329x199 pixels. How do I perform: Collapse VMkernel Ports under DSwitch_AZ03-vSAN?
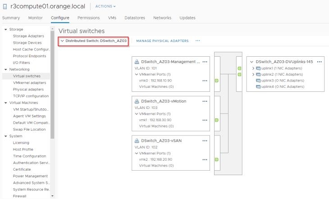click(x=137, y=154)
